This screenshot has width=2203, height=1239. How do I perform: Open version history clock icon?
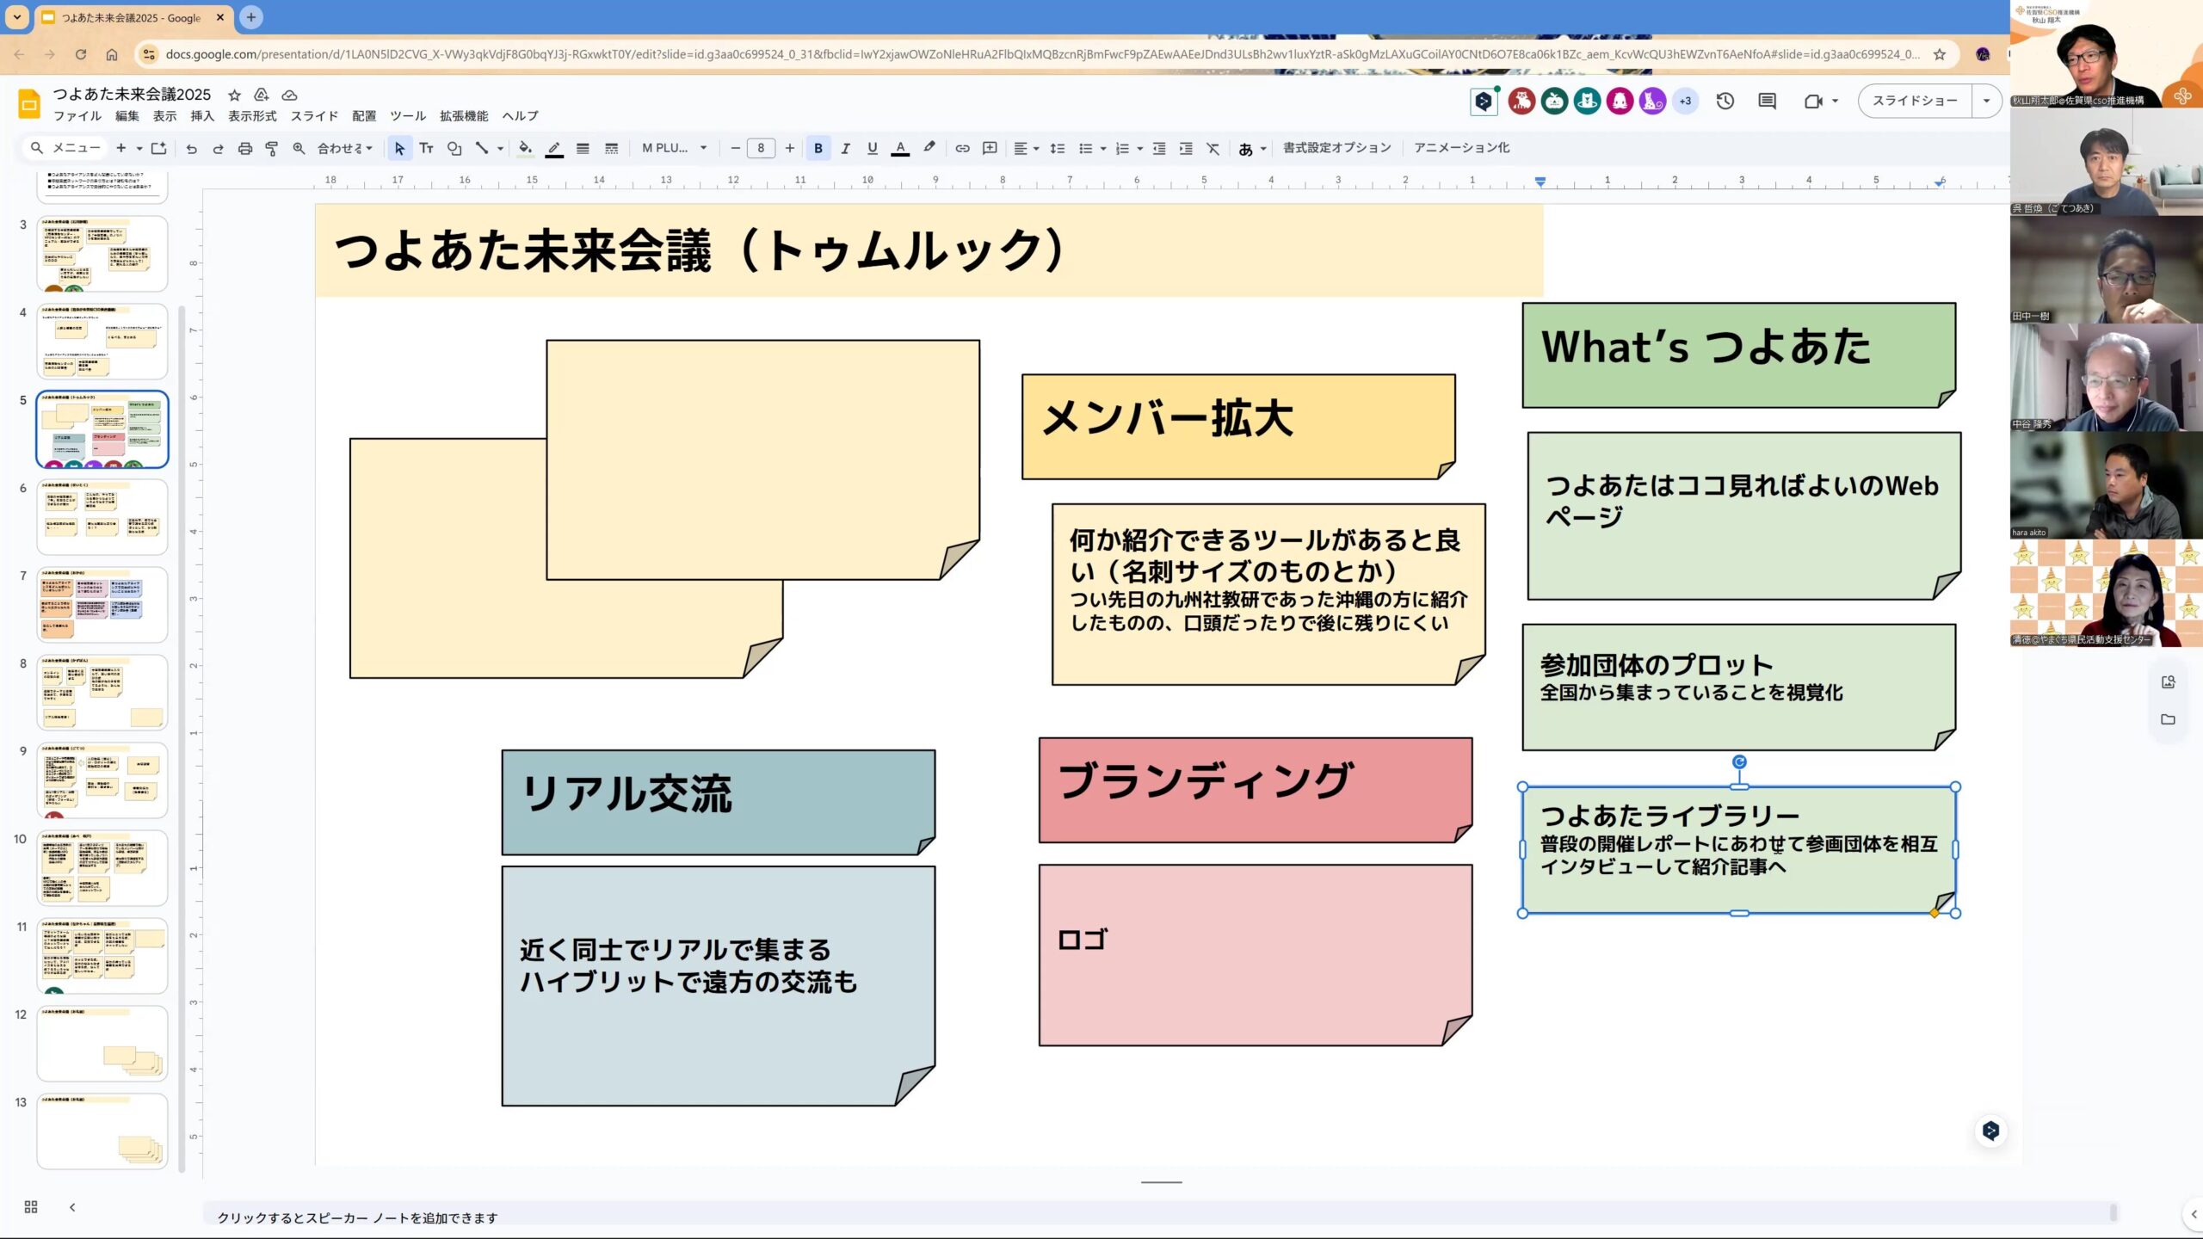click(x=1725, y=101)
